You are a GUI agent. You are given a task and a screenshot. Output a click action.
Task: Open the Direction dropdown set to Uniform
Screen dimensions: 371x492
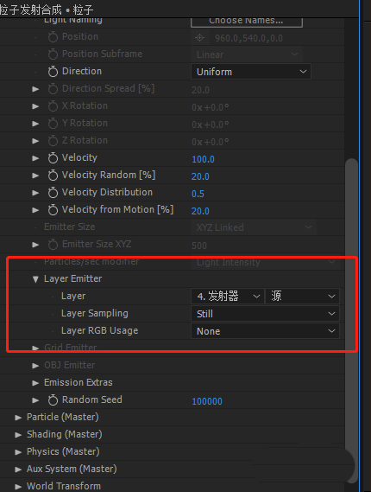coord(251,72)
